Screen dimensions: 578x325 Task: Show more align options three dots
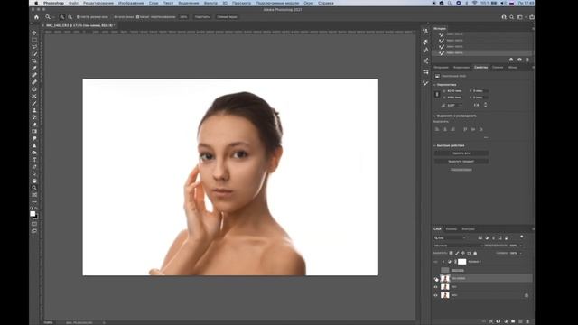(486, 137)
